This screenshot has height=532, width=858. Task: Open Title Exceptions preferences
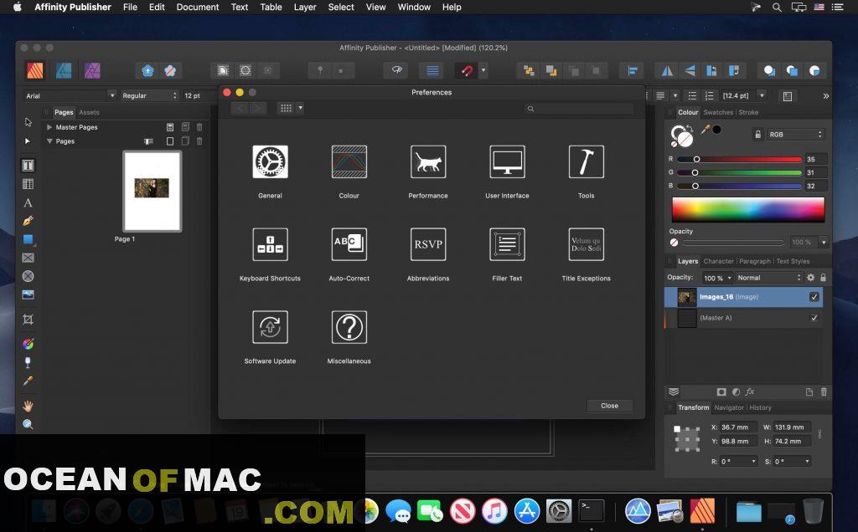(x=586, y=245)
